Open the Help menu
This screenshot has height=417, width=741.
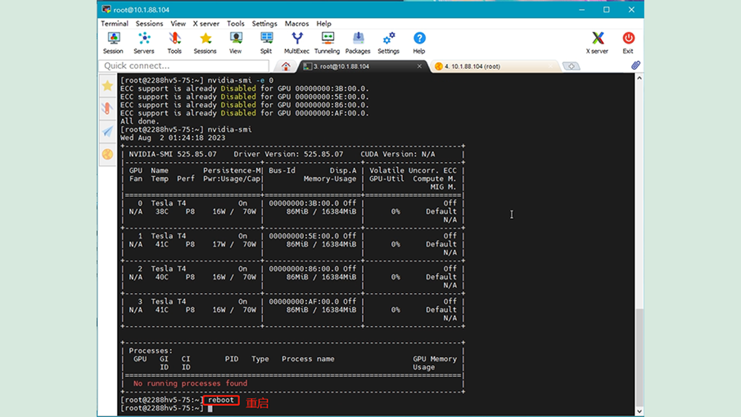pyautogui.click(x=324, y=24)
